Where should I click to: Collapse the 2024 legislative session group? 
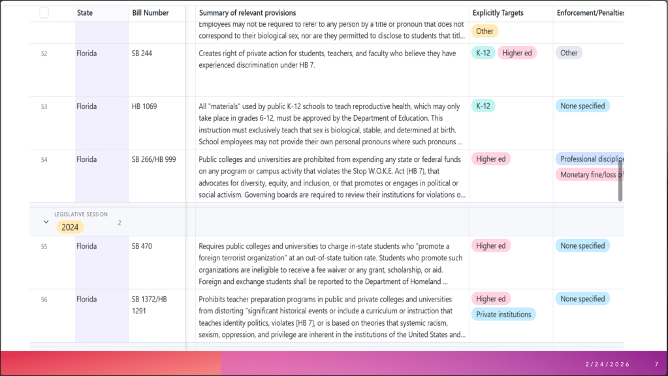46,222
